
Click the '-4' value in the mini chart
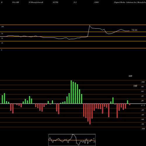(94, 138)
